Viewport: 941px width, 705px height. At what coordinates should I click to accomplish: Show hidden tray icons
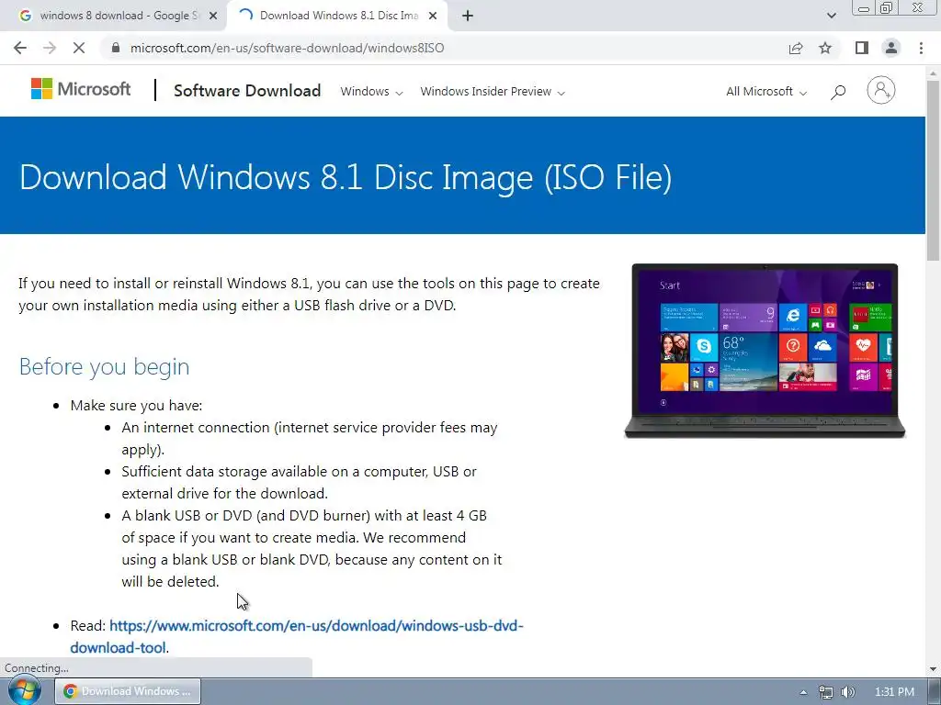click(803, 692)
